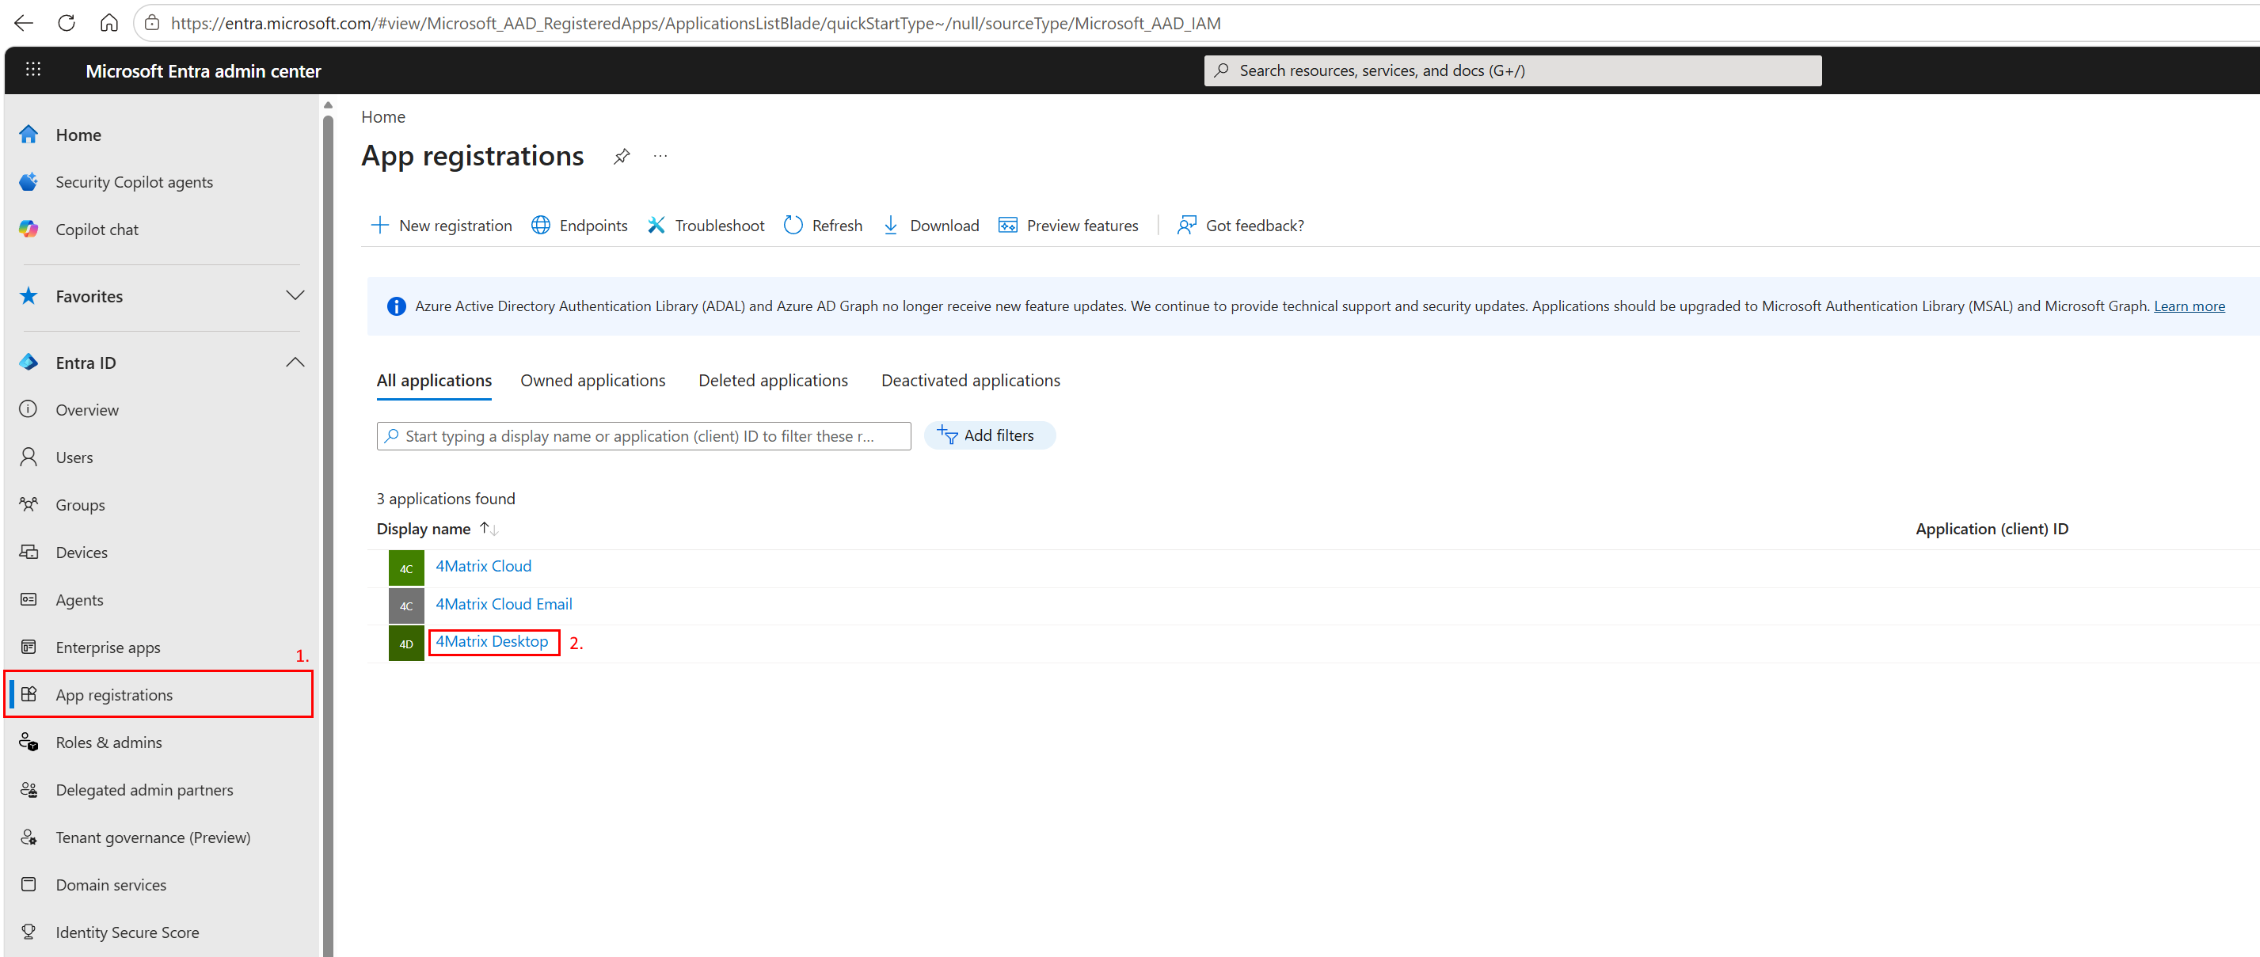Image resolution: width=2260 pixels, height=957 pixels.
Task: Click Got feedback? in the toolbar
Action: (1241, 226)
